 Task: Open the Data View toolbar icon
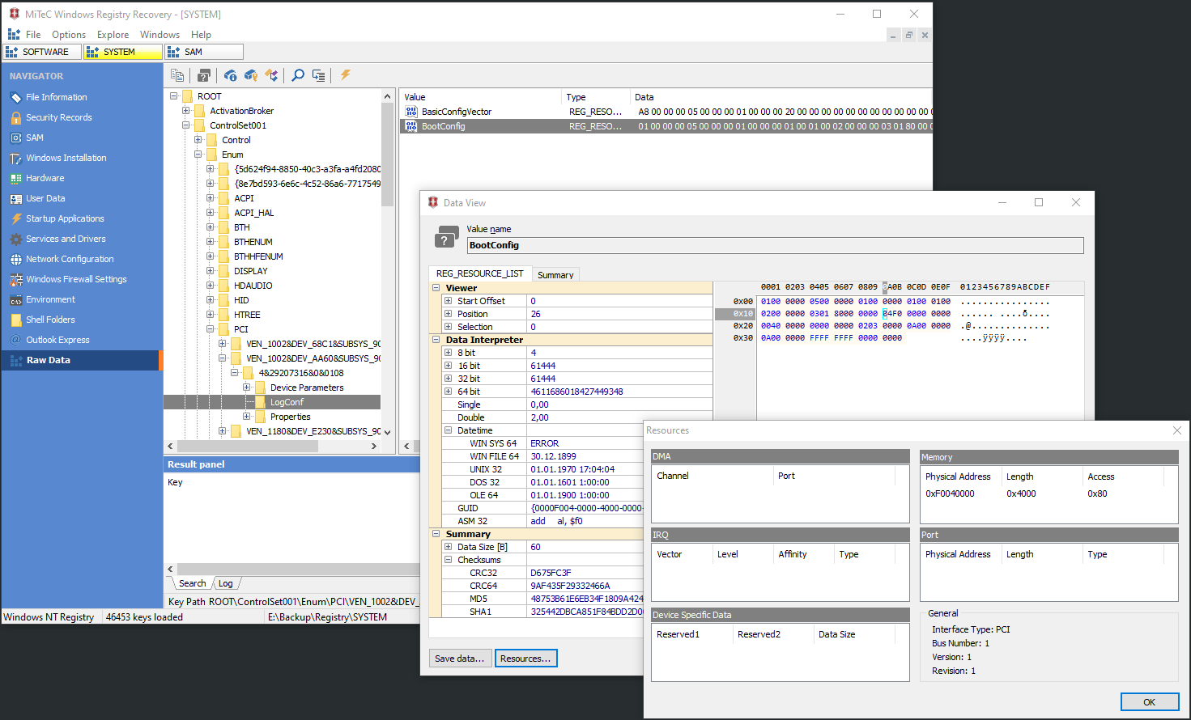[204, 75]
